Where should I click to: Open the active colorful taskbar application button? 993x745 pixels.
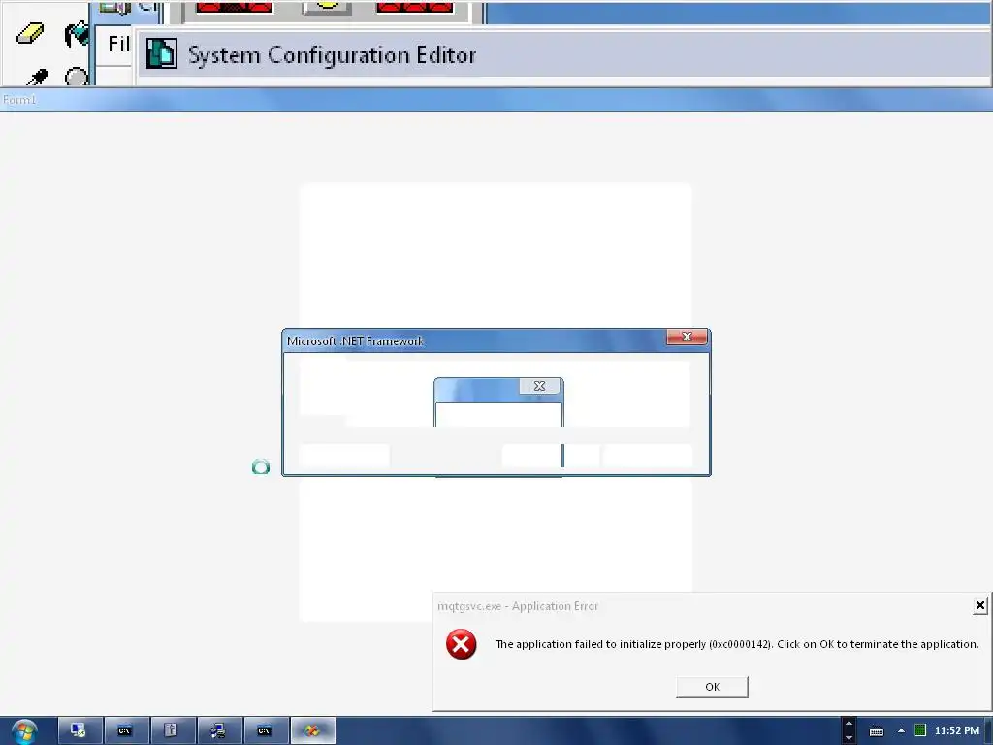coord(312,731)
